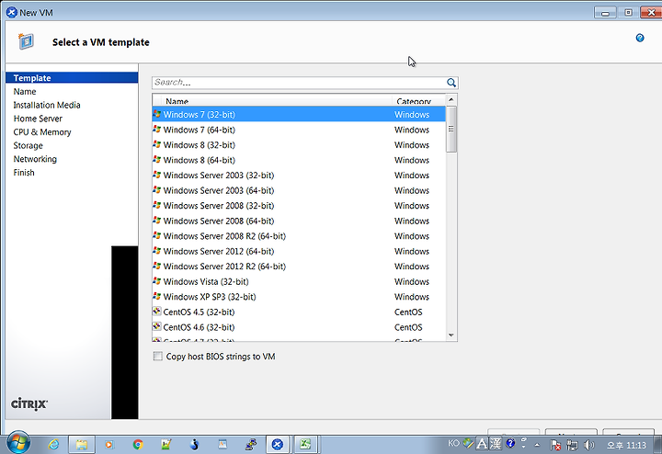Go to the Networking wizard step
Viewport: 662px width, 454px height.
[x=35, y=159]
